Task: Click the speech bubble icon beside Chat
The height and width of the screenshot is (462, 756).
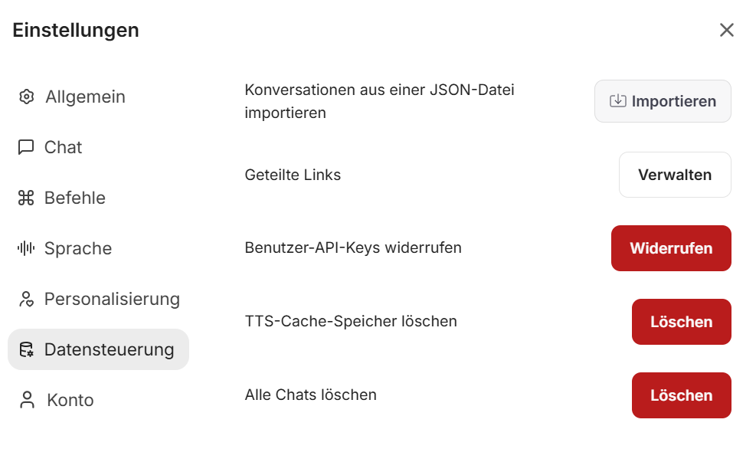Action: coord(26,147)
